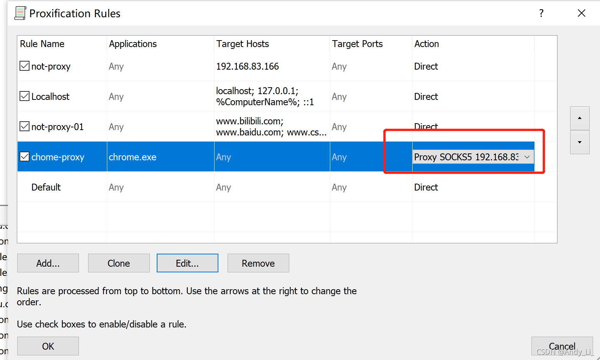Disable the chome-proxy rule checkbox
Screen dimensions: 600x360
coord(24,156)
